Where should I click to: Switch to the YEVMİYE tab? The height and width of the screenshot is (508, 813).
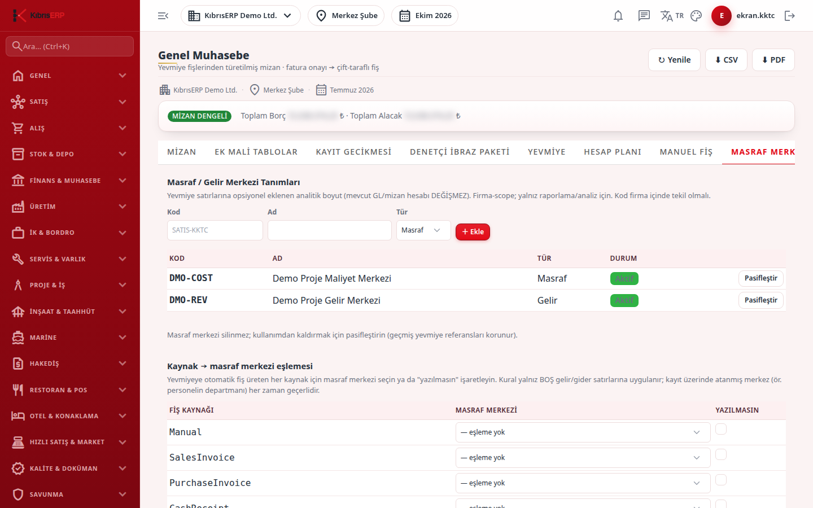tap(547, 152)
